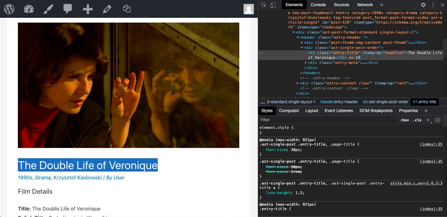This screenshot has width=447, height=217.
Task: Click the styles Filter input field
Action: click(x=328, y=120)
